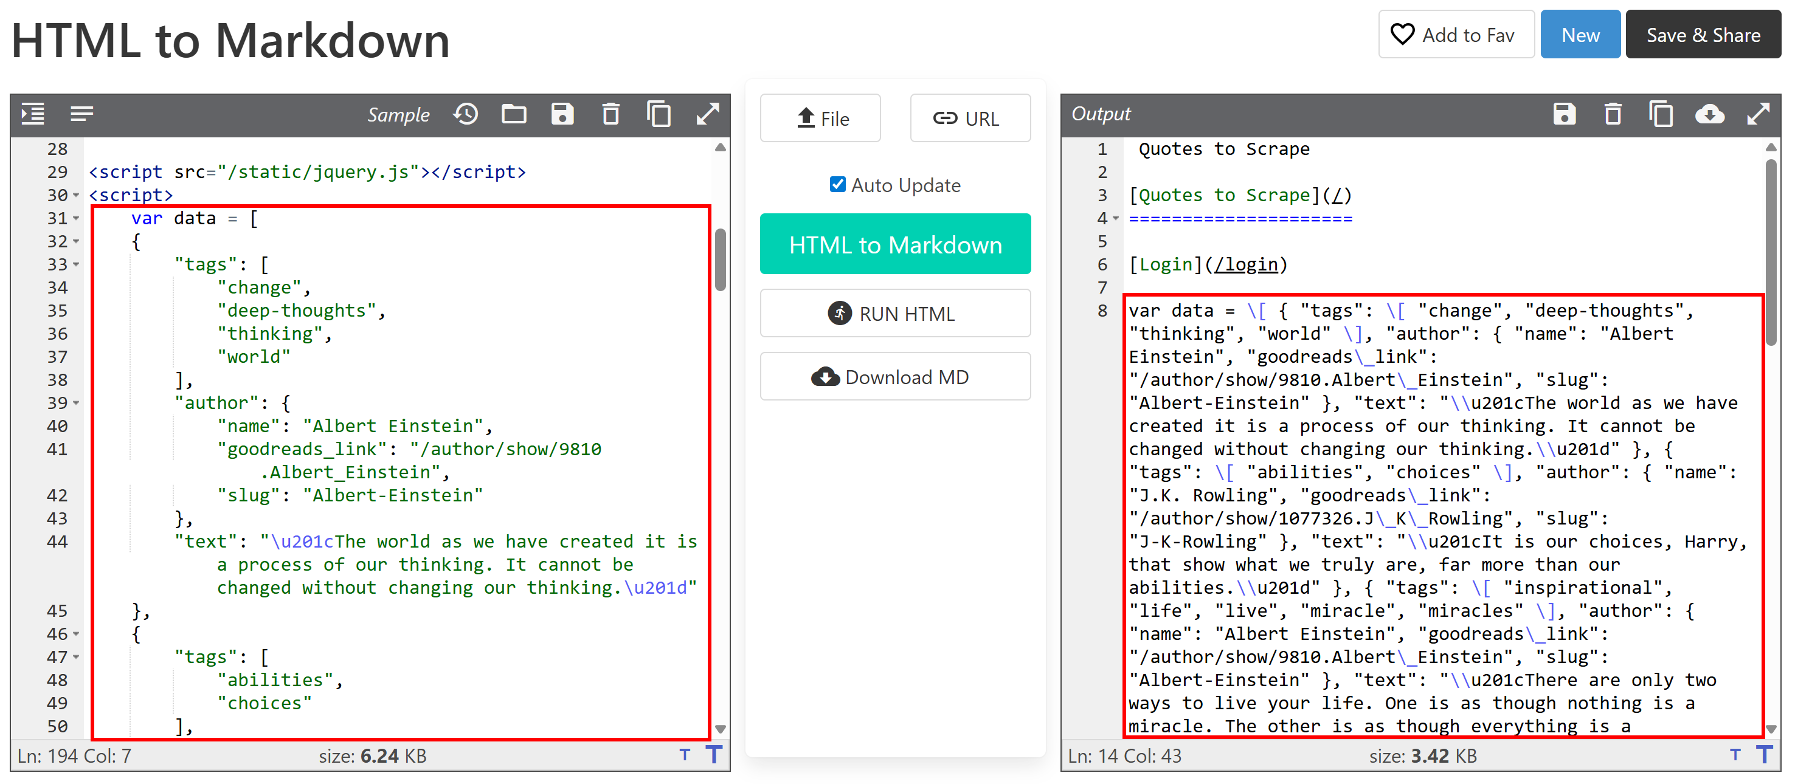Collapse the fold at output line 4

(x=1116, y=218)
